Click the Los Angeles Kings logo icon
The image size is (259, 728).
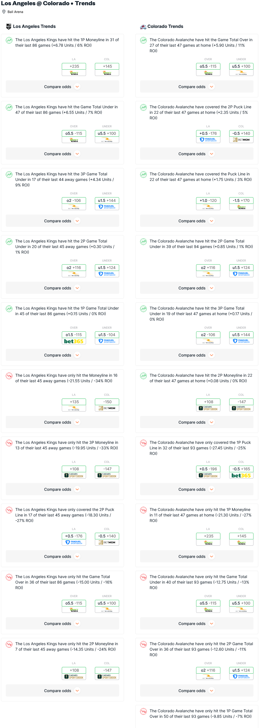(9, 27)
